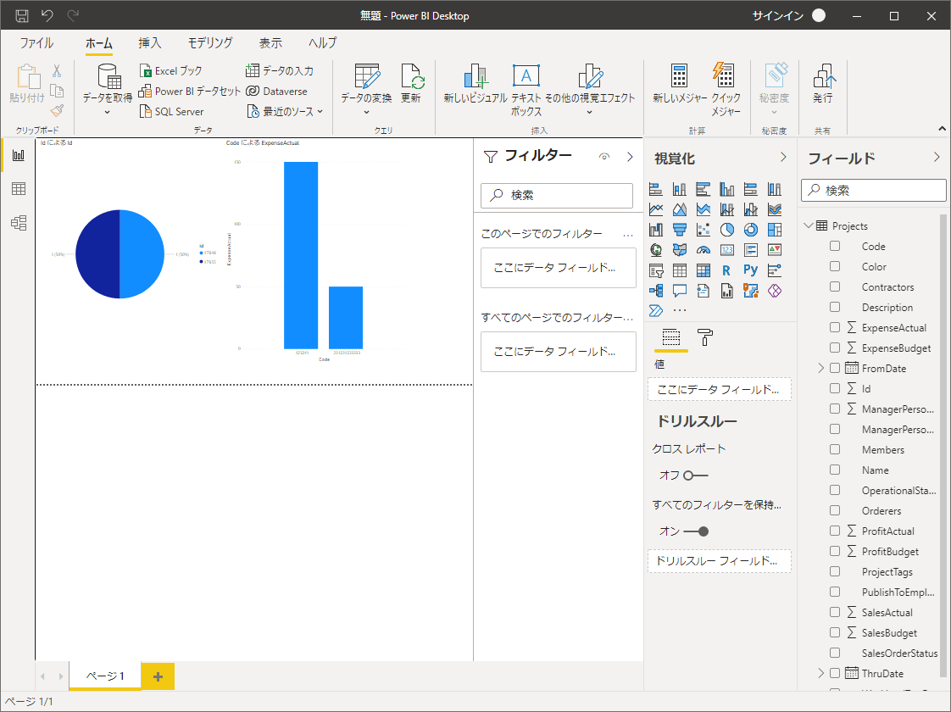The width and height of the screenshot is (951, 712).
Task: Check the ExpenseActual field checkbox
Action: [x=835, y=327]
